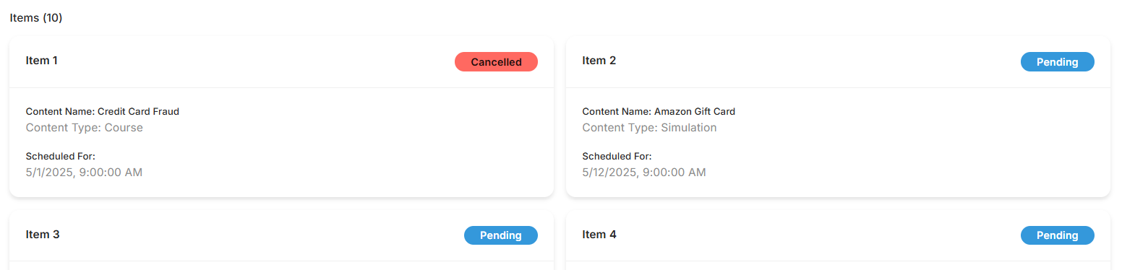Image resolution: width=1122 pixels, height=270 pixels.
Task: Click the Cancelled status badge on Item 1
Action: [x=496, y=62]
